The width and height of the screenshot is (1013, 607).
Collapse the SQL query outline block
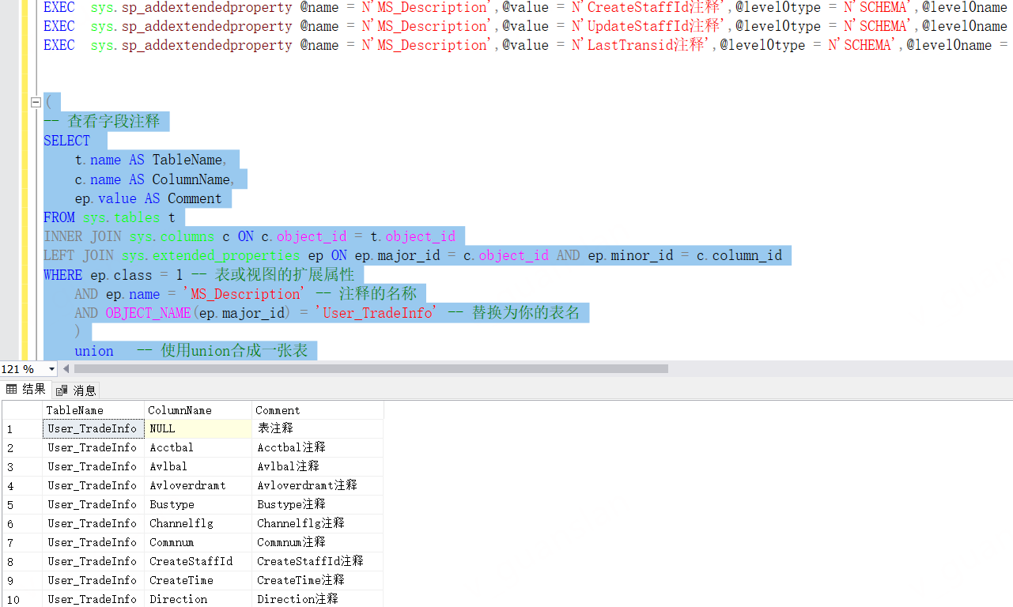36,103
